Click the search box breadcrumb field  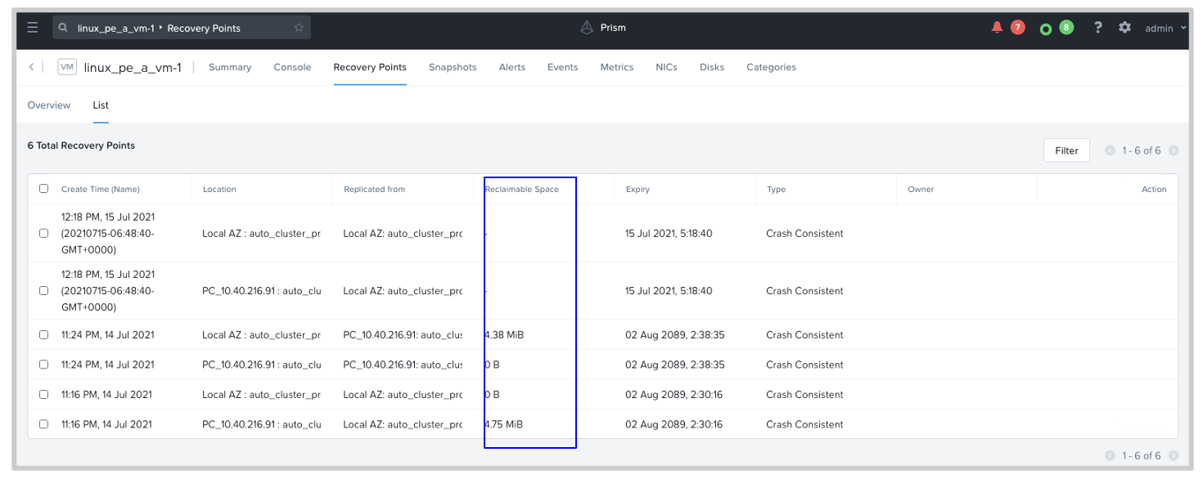(x=182, y=28)
